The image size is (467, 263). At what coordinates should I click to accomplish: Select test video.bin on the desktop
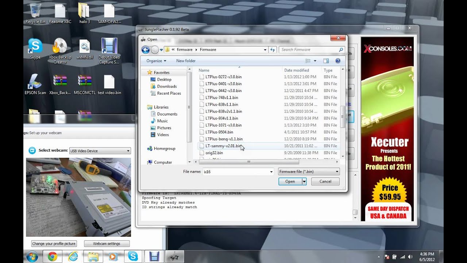(x=109, y=84)
